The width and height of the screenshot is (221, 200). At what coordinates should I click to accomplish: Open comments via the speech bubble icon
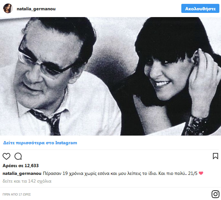pyautogui.click(x=18, y=156)
